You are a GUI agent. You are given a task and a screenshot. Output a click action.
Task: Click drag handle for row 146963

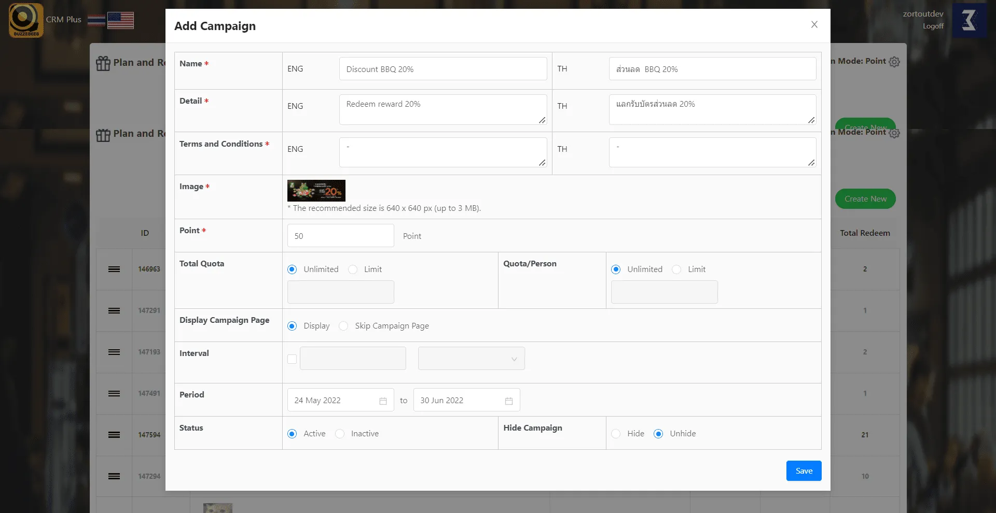pyautogui.click(x=114, y=269)
